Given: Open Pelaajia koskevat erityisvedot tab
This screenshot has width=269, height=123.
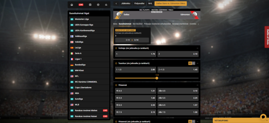Looking at the screenshot, I should tap(158, 24).
